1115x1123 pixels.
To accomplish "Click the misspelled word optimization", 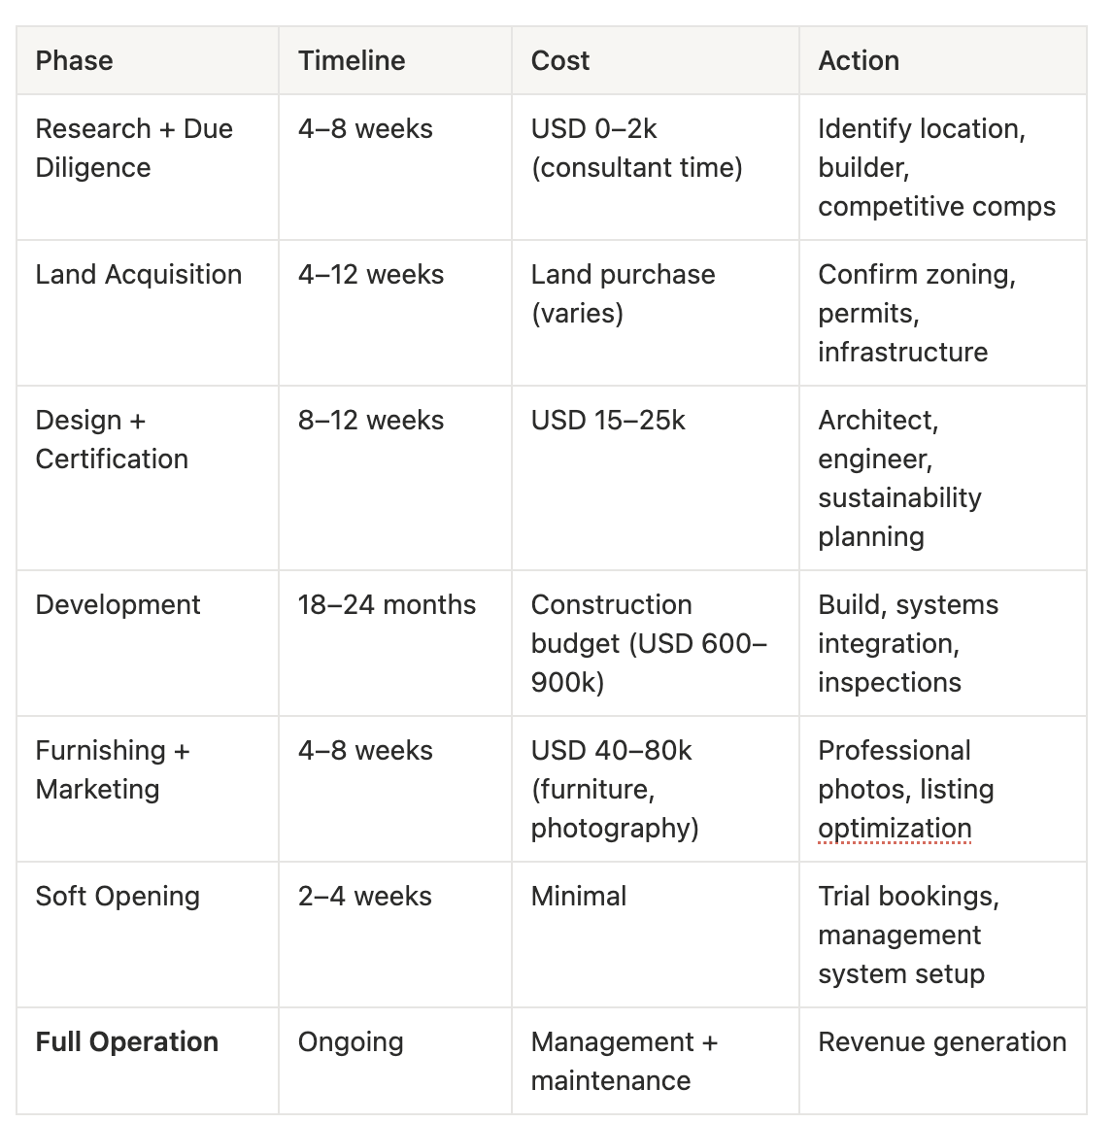I will tap(895, 829).
